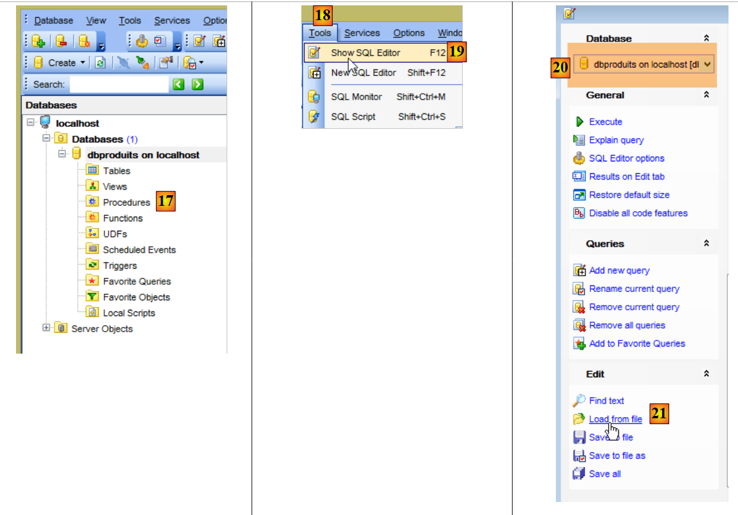Select the Procedures tree item
This screenshot has width=738, height=515.
click(x=126, y=202)
